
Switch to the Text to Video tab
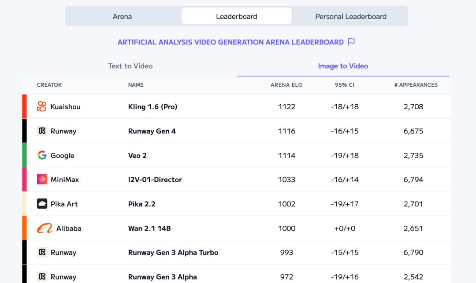point(130,66)
